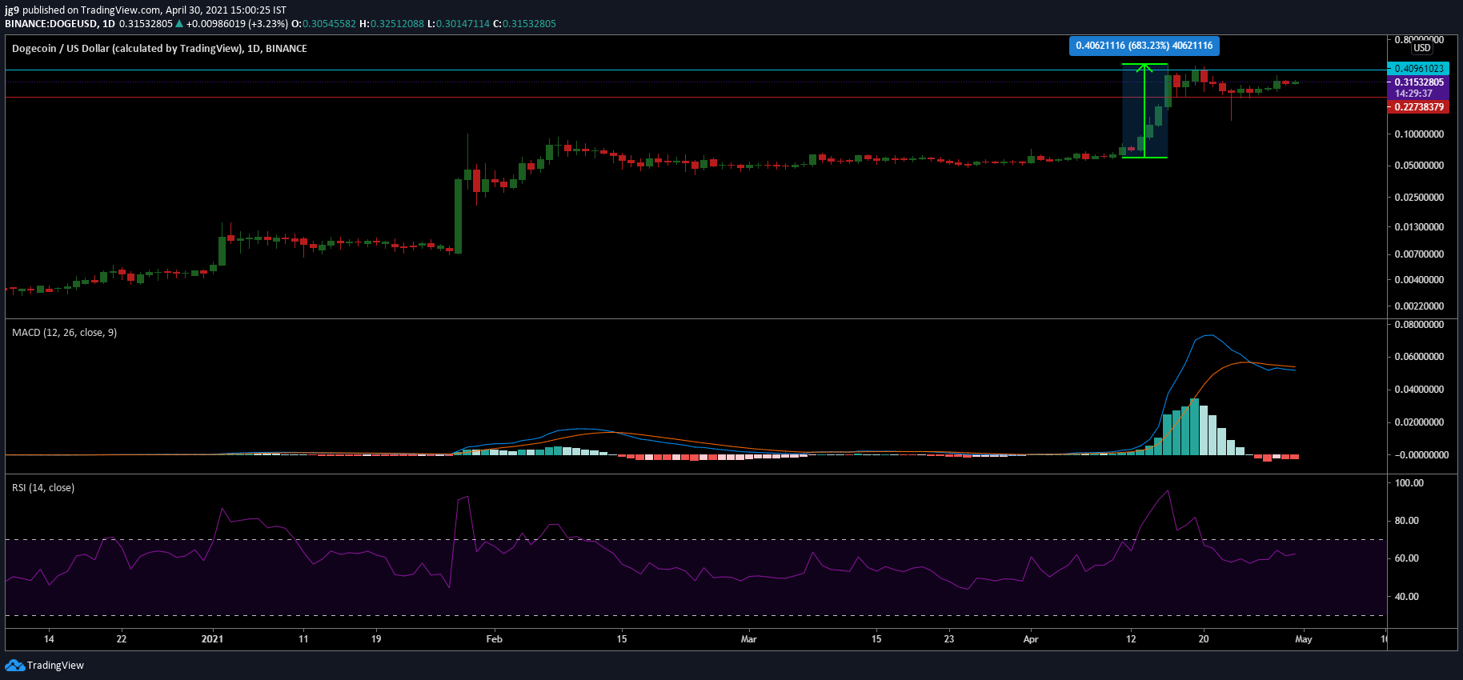Click the Mar date label on time axis

[x=748, y=638]
